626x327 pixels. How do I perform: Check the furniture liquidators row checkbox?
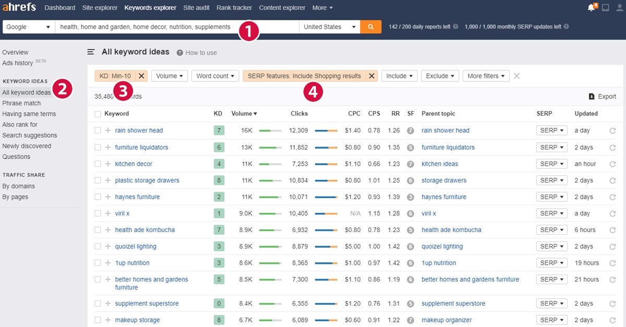98,148
